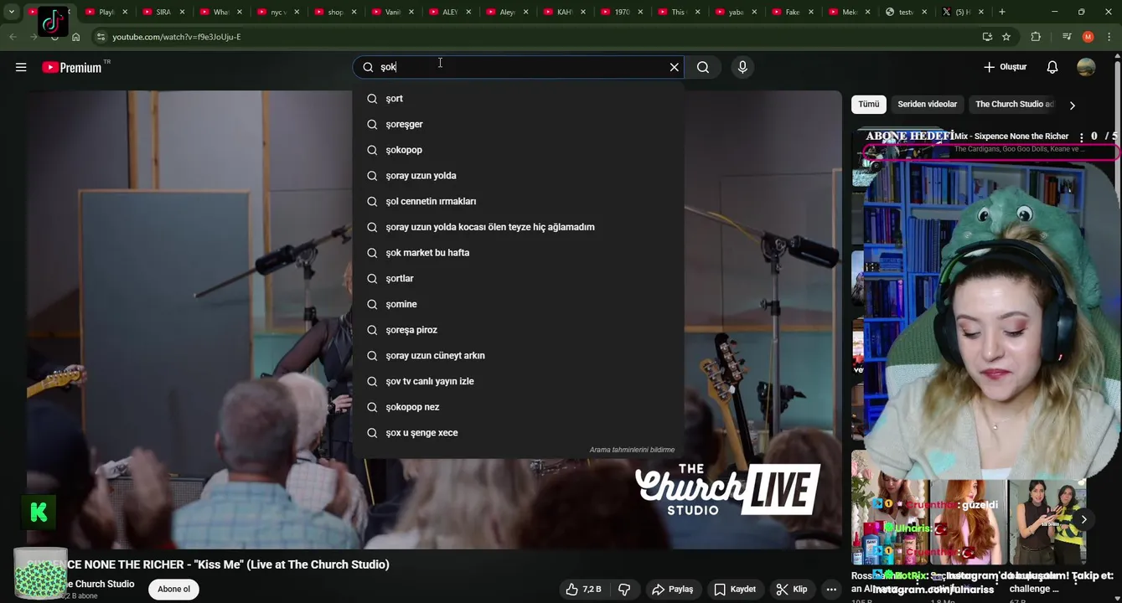Close the yaba tab
This screenshot has height=603, width=1122.
coord(754,13)
